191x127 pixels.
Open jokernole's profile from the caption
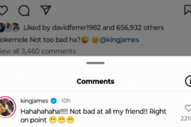(14, 40)
